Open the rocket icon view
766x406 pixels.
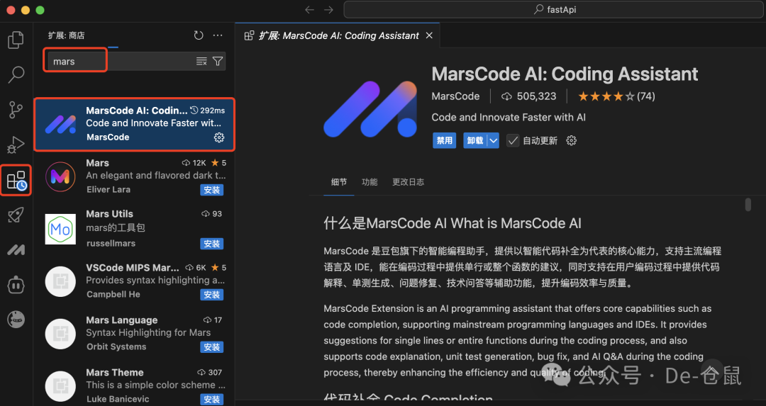16,215
